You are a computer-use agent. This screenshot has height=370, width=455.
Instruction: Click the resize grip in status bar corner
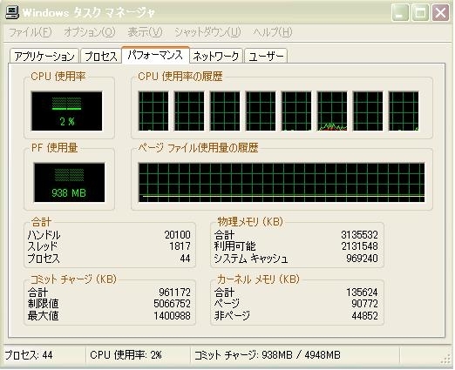pos(445,360)
